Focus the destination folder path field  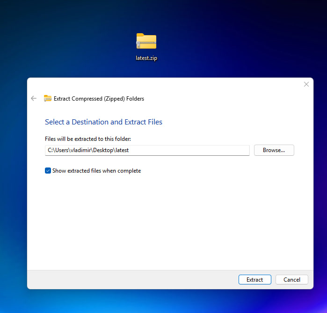[x=187, y=150]
